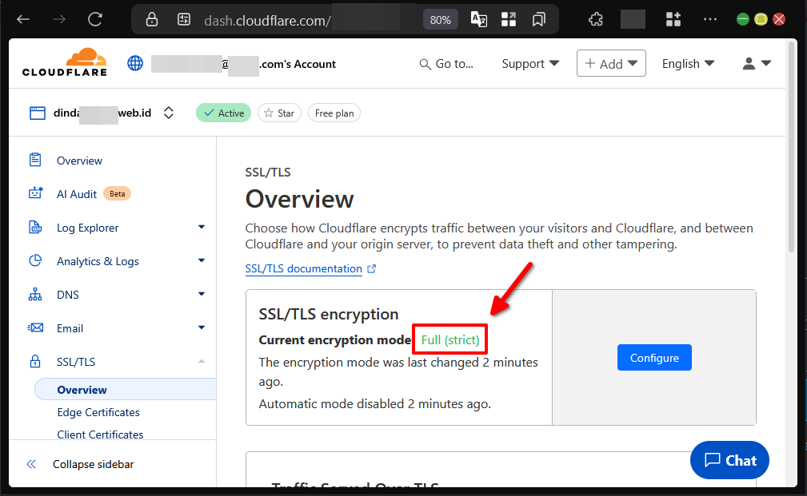Click the website domain name
This screenshot has width=807, height=496.
(102, 113)
